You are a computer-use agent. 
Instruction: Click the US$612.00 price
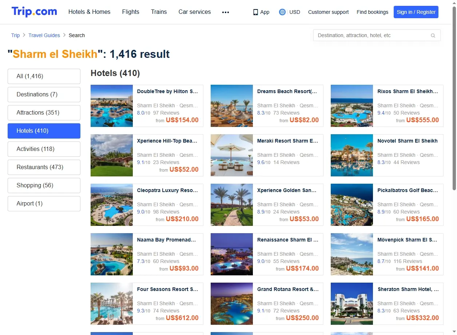pyautogui.click(x=182, y=318)
